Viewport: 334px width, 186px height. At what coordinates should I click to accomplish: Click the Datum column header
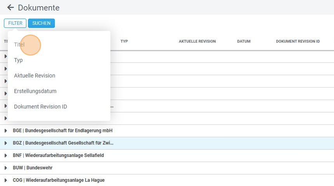point(244,41)
